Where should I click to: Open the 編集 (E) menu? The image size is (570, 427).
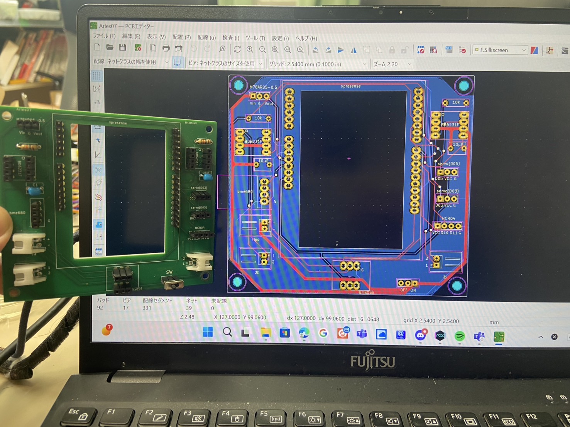[x=131, y=36]
